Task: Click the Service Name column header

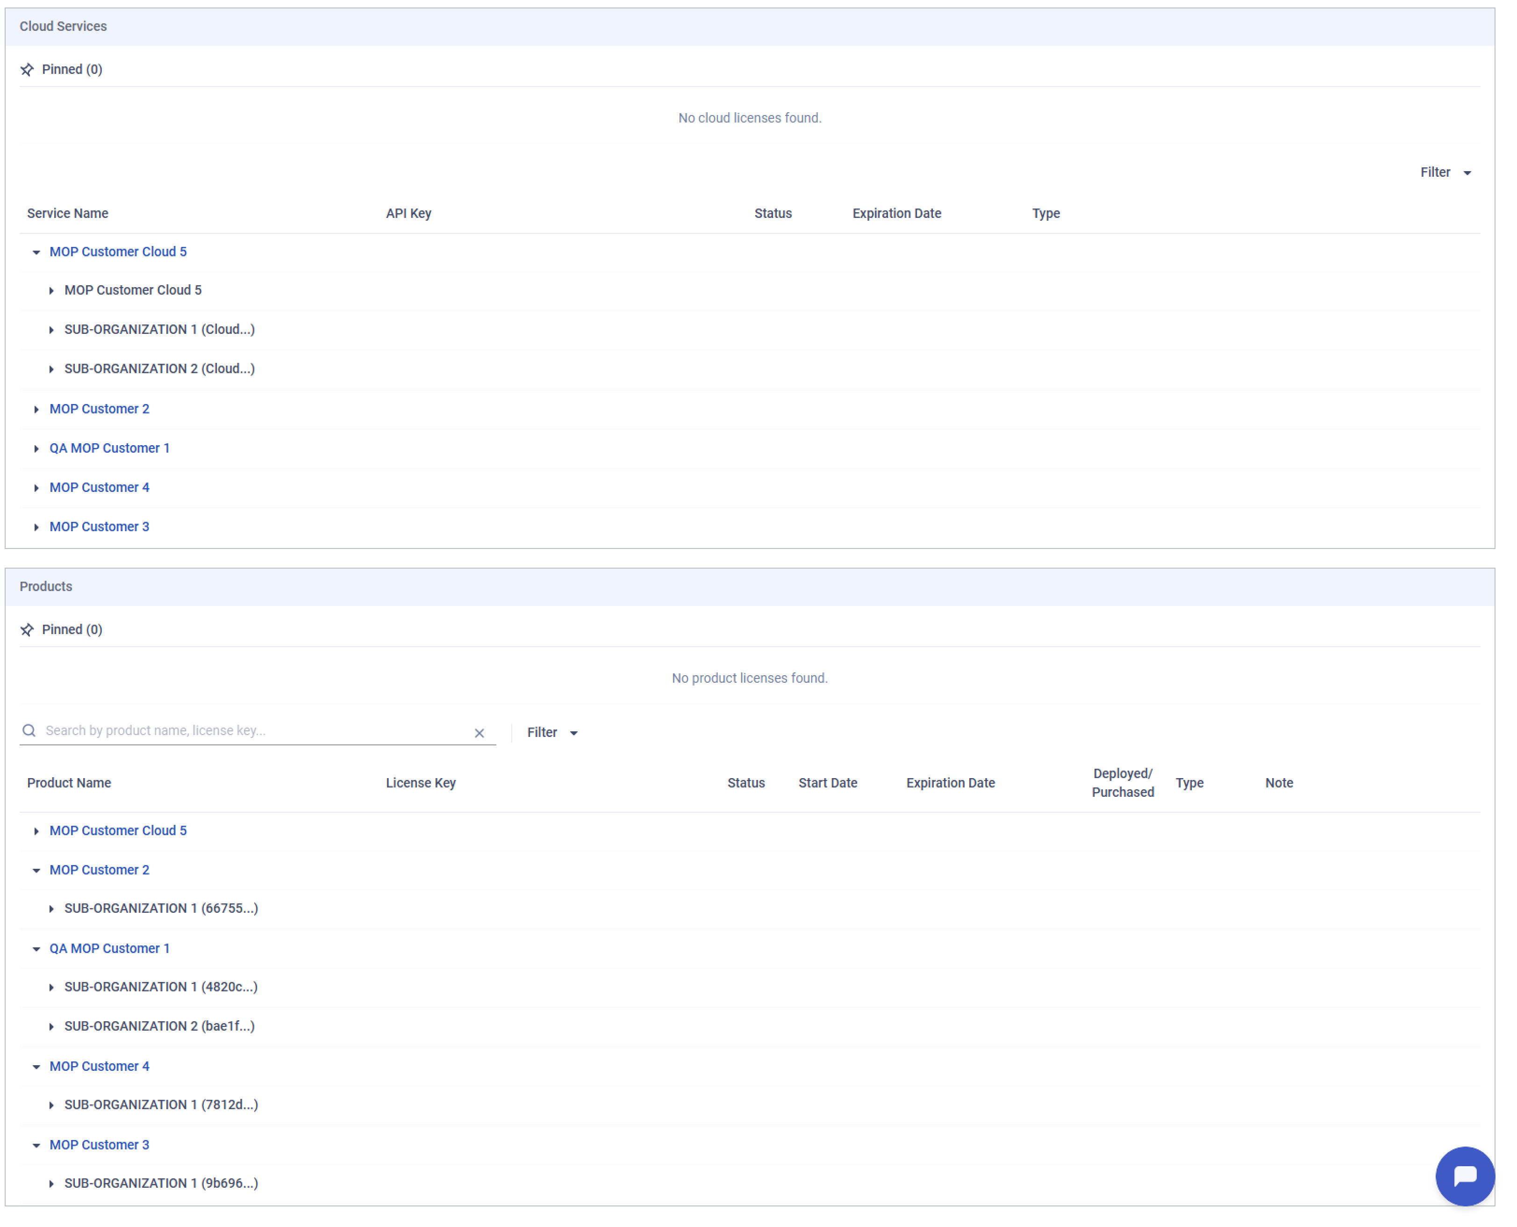Action: [x=68, y=214]
